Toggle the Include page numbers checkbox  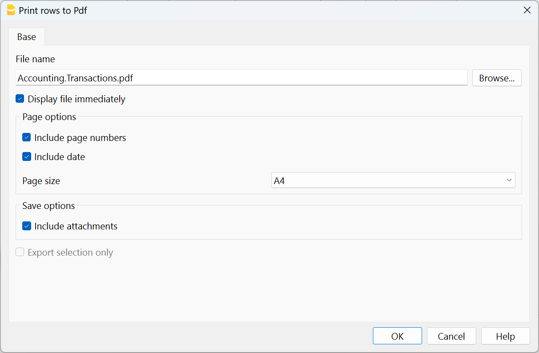click(27, 138)
